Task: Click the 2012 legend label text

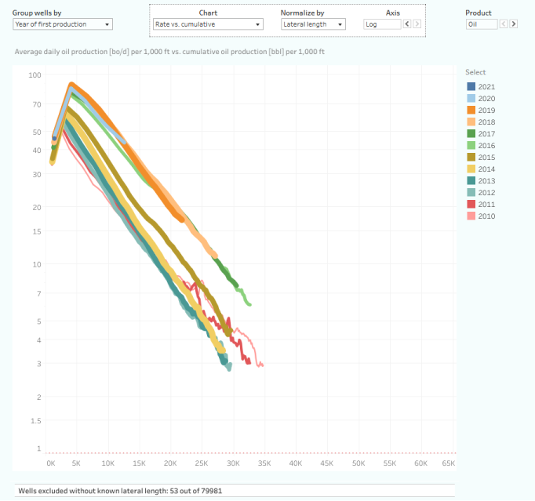Action: pos(486,193)
